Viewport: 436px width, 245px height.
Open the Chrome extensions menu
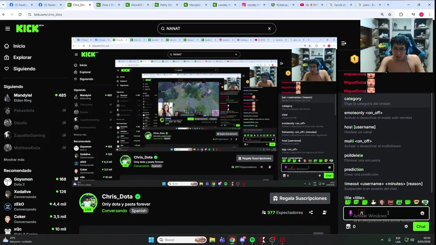pos(401,15)
